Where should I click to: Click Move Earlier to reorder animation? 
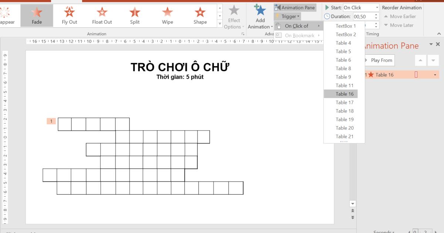tap(400, 16)
